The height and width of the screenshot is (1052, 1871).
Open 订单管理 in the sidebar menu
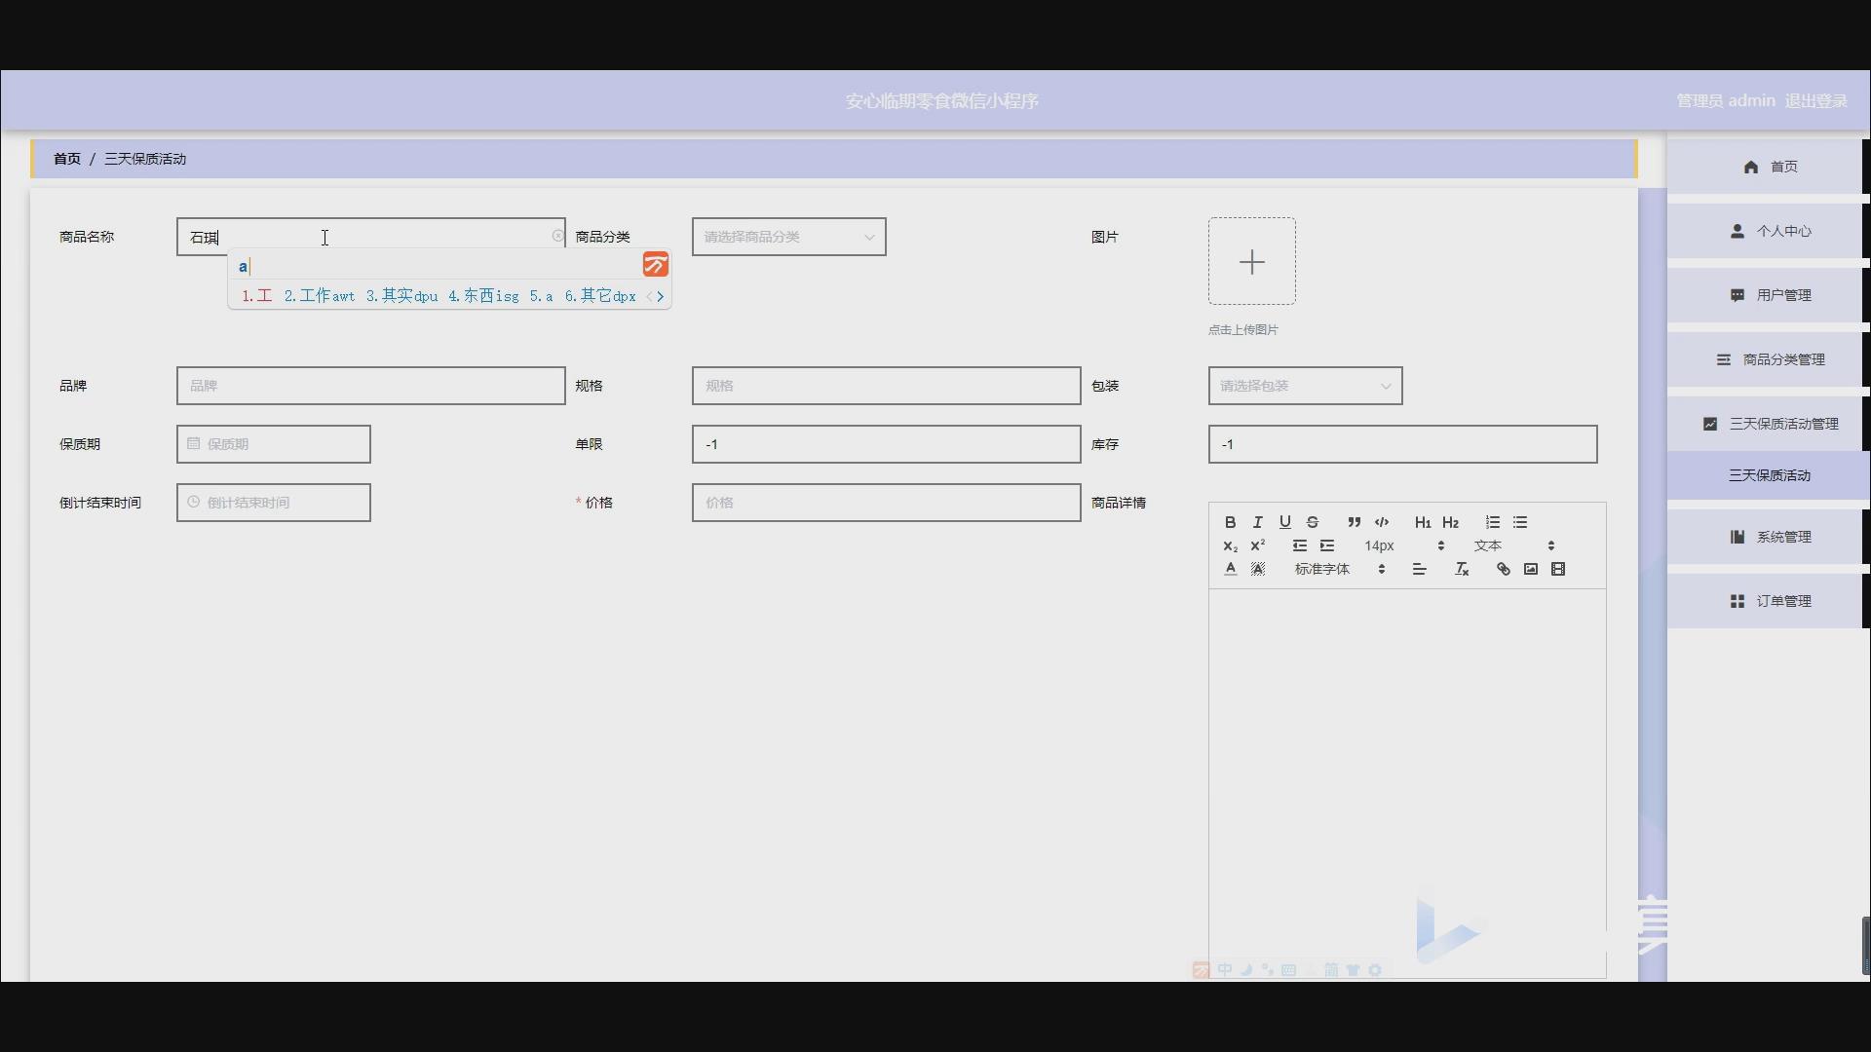(1772, 601)
